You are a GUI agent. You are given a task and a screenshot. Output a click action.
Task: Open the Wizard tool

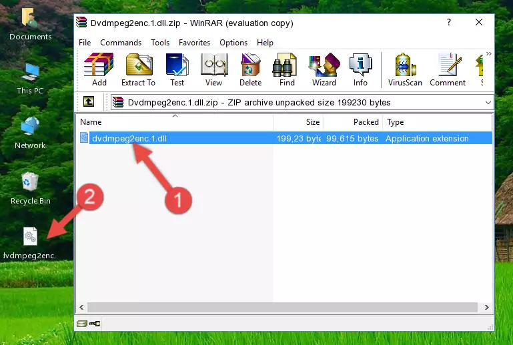[324, 69]
